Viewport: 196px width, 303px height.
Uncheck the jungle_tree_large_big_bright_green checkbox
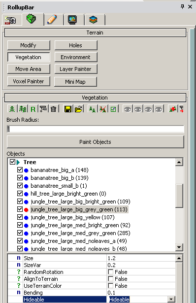20,202
